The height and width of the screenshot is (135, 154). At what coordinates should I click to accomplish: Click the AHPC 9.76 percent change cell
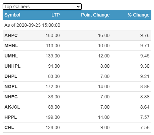tap(145, 35)
